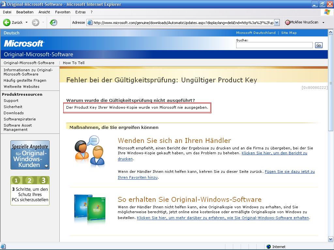
Task: Click the scrollbar down arrow
Action: pyautogui.click(x=331, y=239)
